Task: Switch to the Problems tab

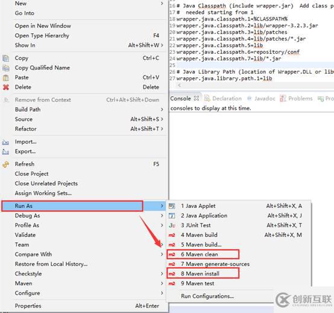Action: [x=296, y=98]
